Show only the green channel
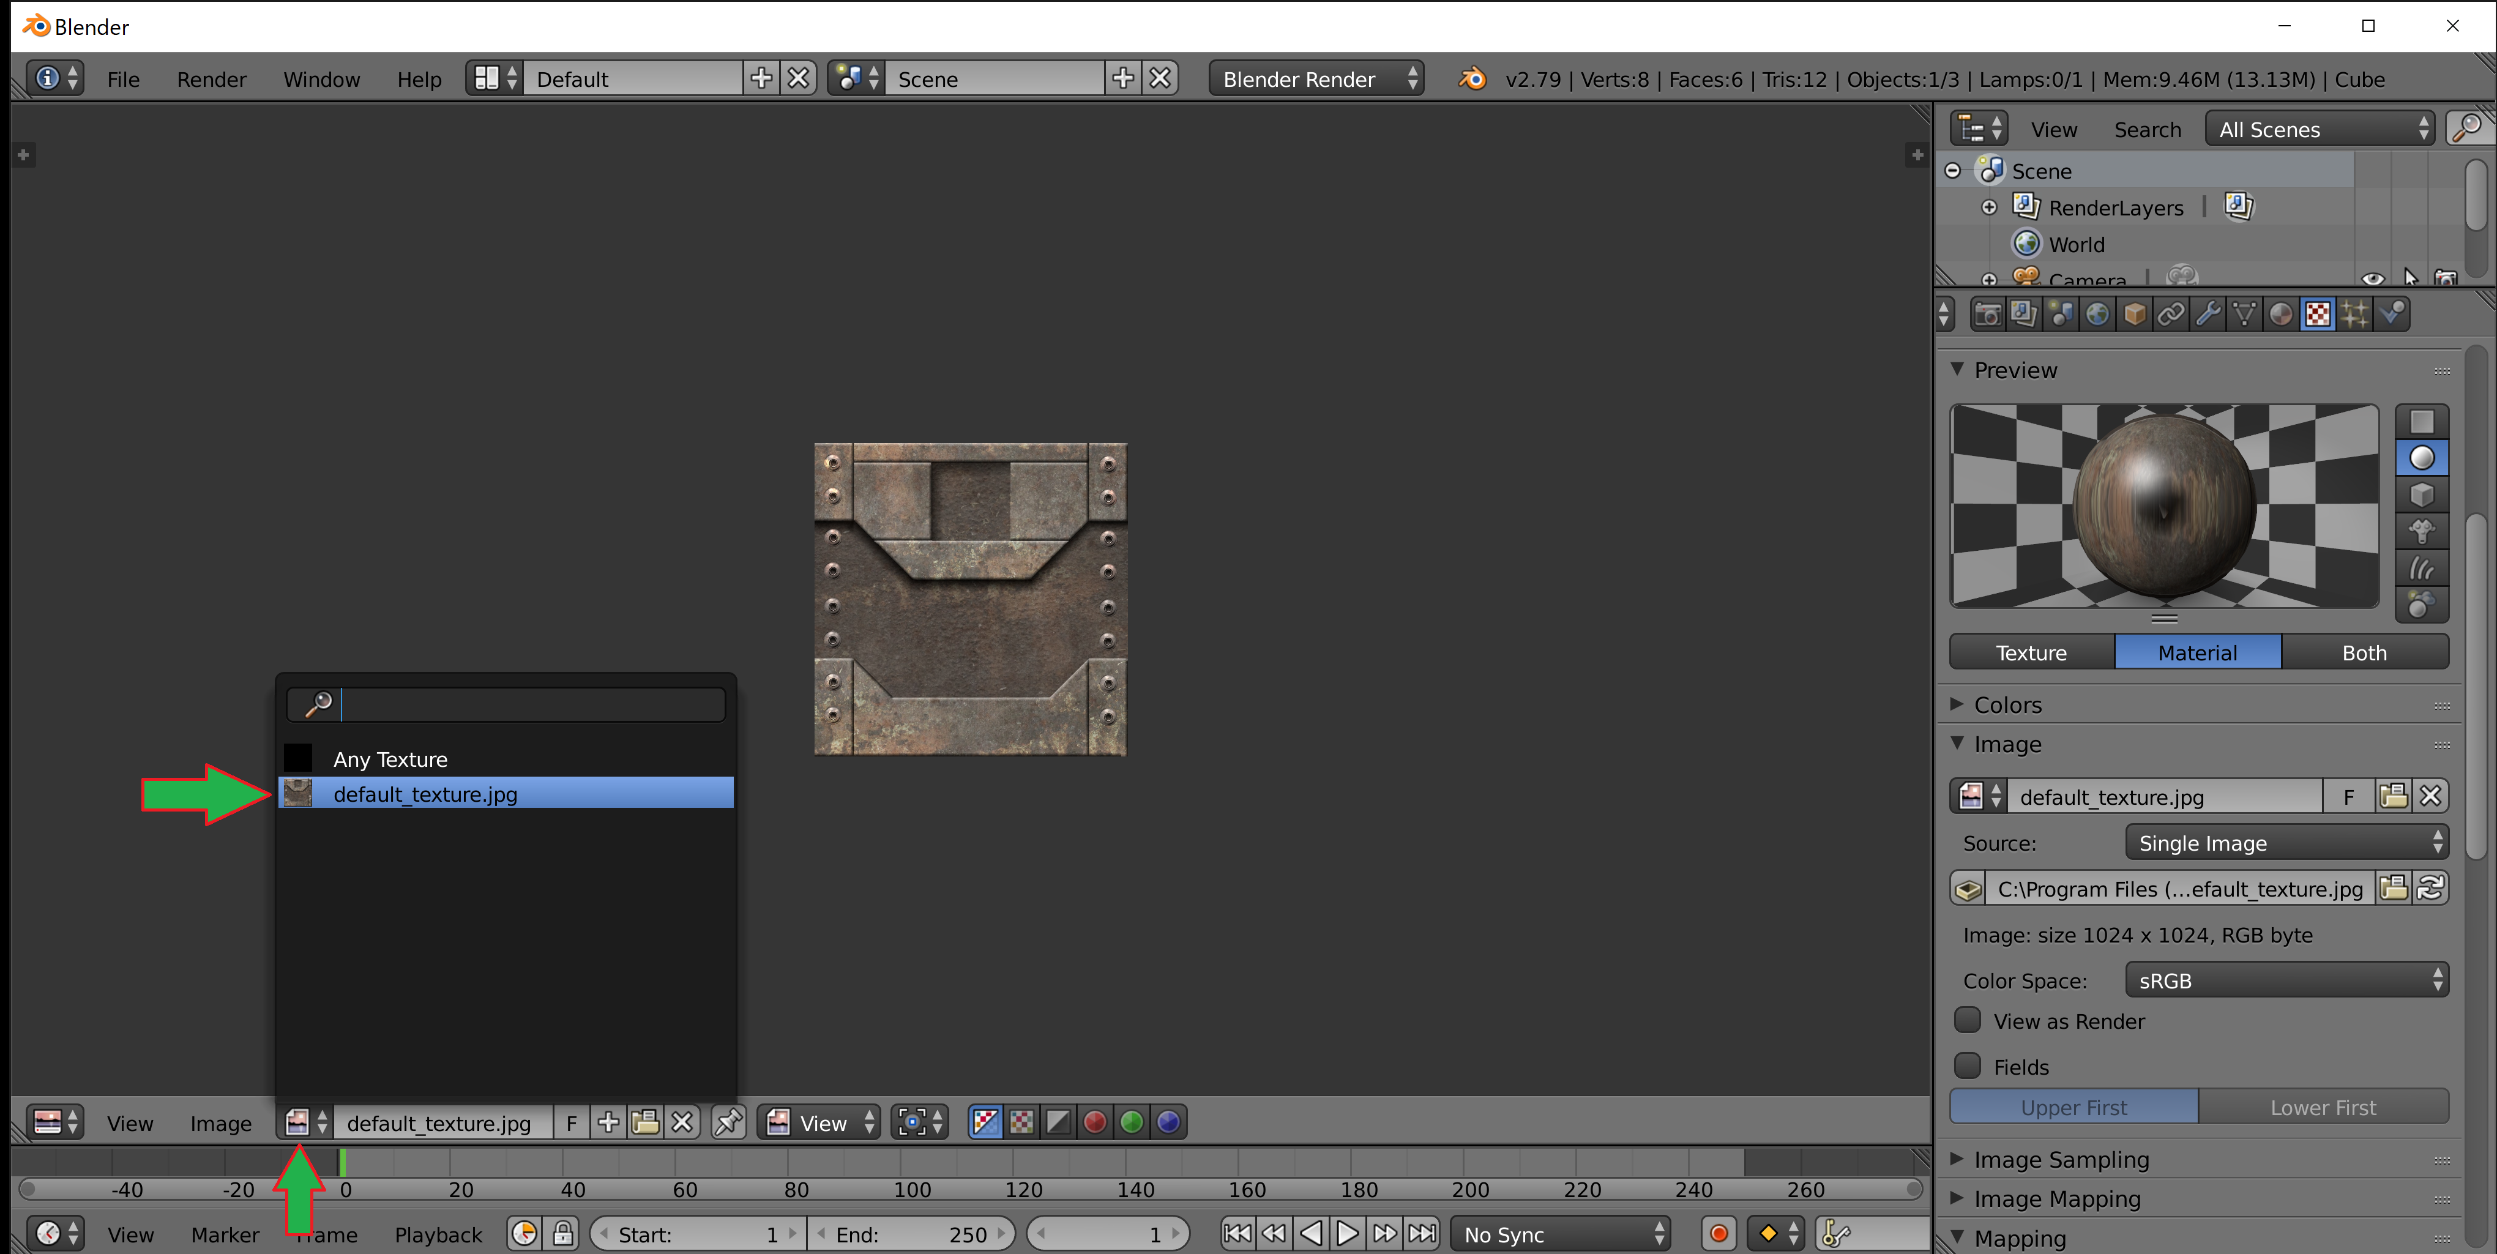The image size is (2497, 1254). [x=1132, y=1122]
